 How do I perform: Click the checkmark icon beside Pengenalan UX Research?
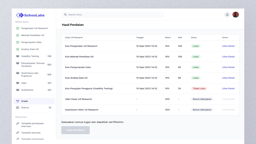(x=18, y=28)
